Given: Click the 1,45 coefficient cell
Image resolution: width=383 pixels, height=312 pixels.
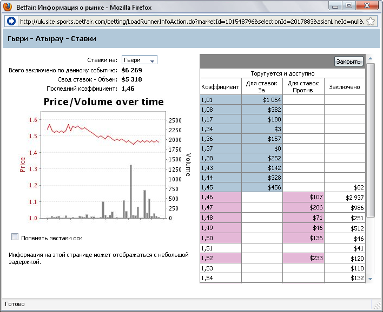Looking at the screenshot, I should [221, 187].
